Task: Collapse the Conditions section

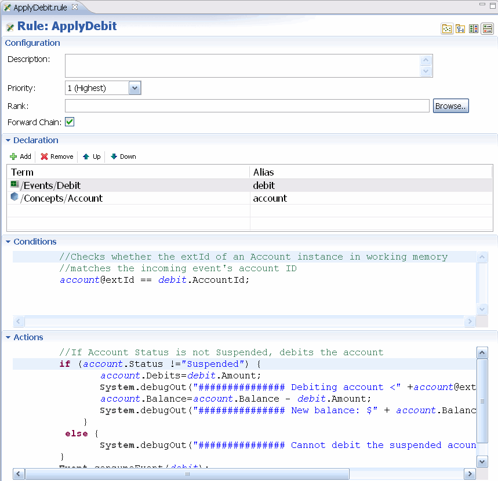Action: coord(8,242)
